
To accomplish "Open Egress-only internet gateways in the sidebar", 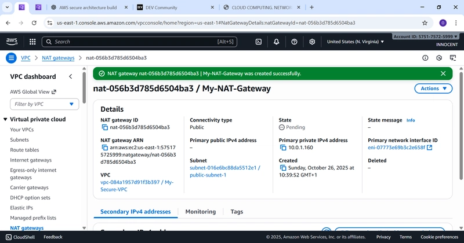I will [33, 174].
